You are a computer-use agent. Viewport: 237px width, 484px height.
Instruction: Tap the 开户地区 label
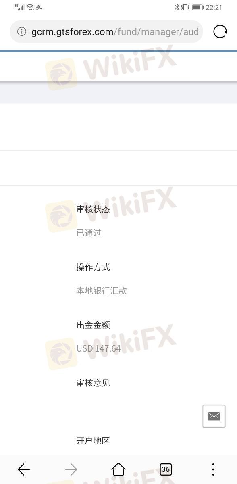(93, 440)
